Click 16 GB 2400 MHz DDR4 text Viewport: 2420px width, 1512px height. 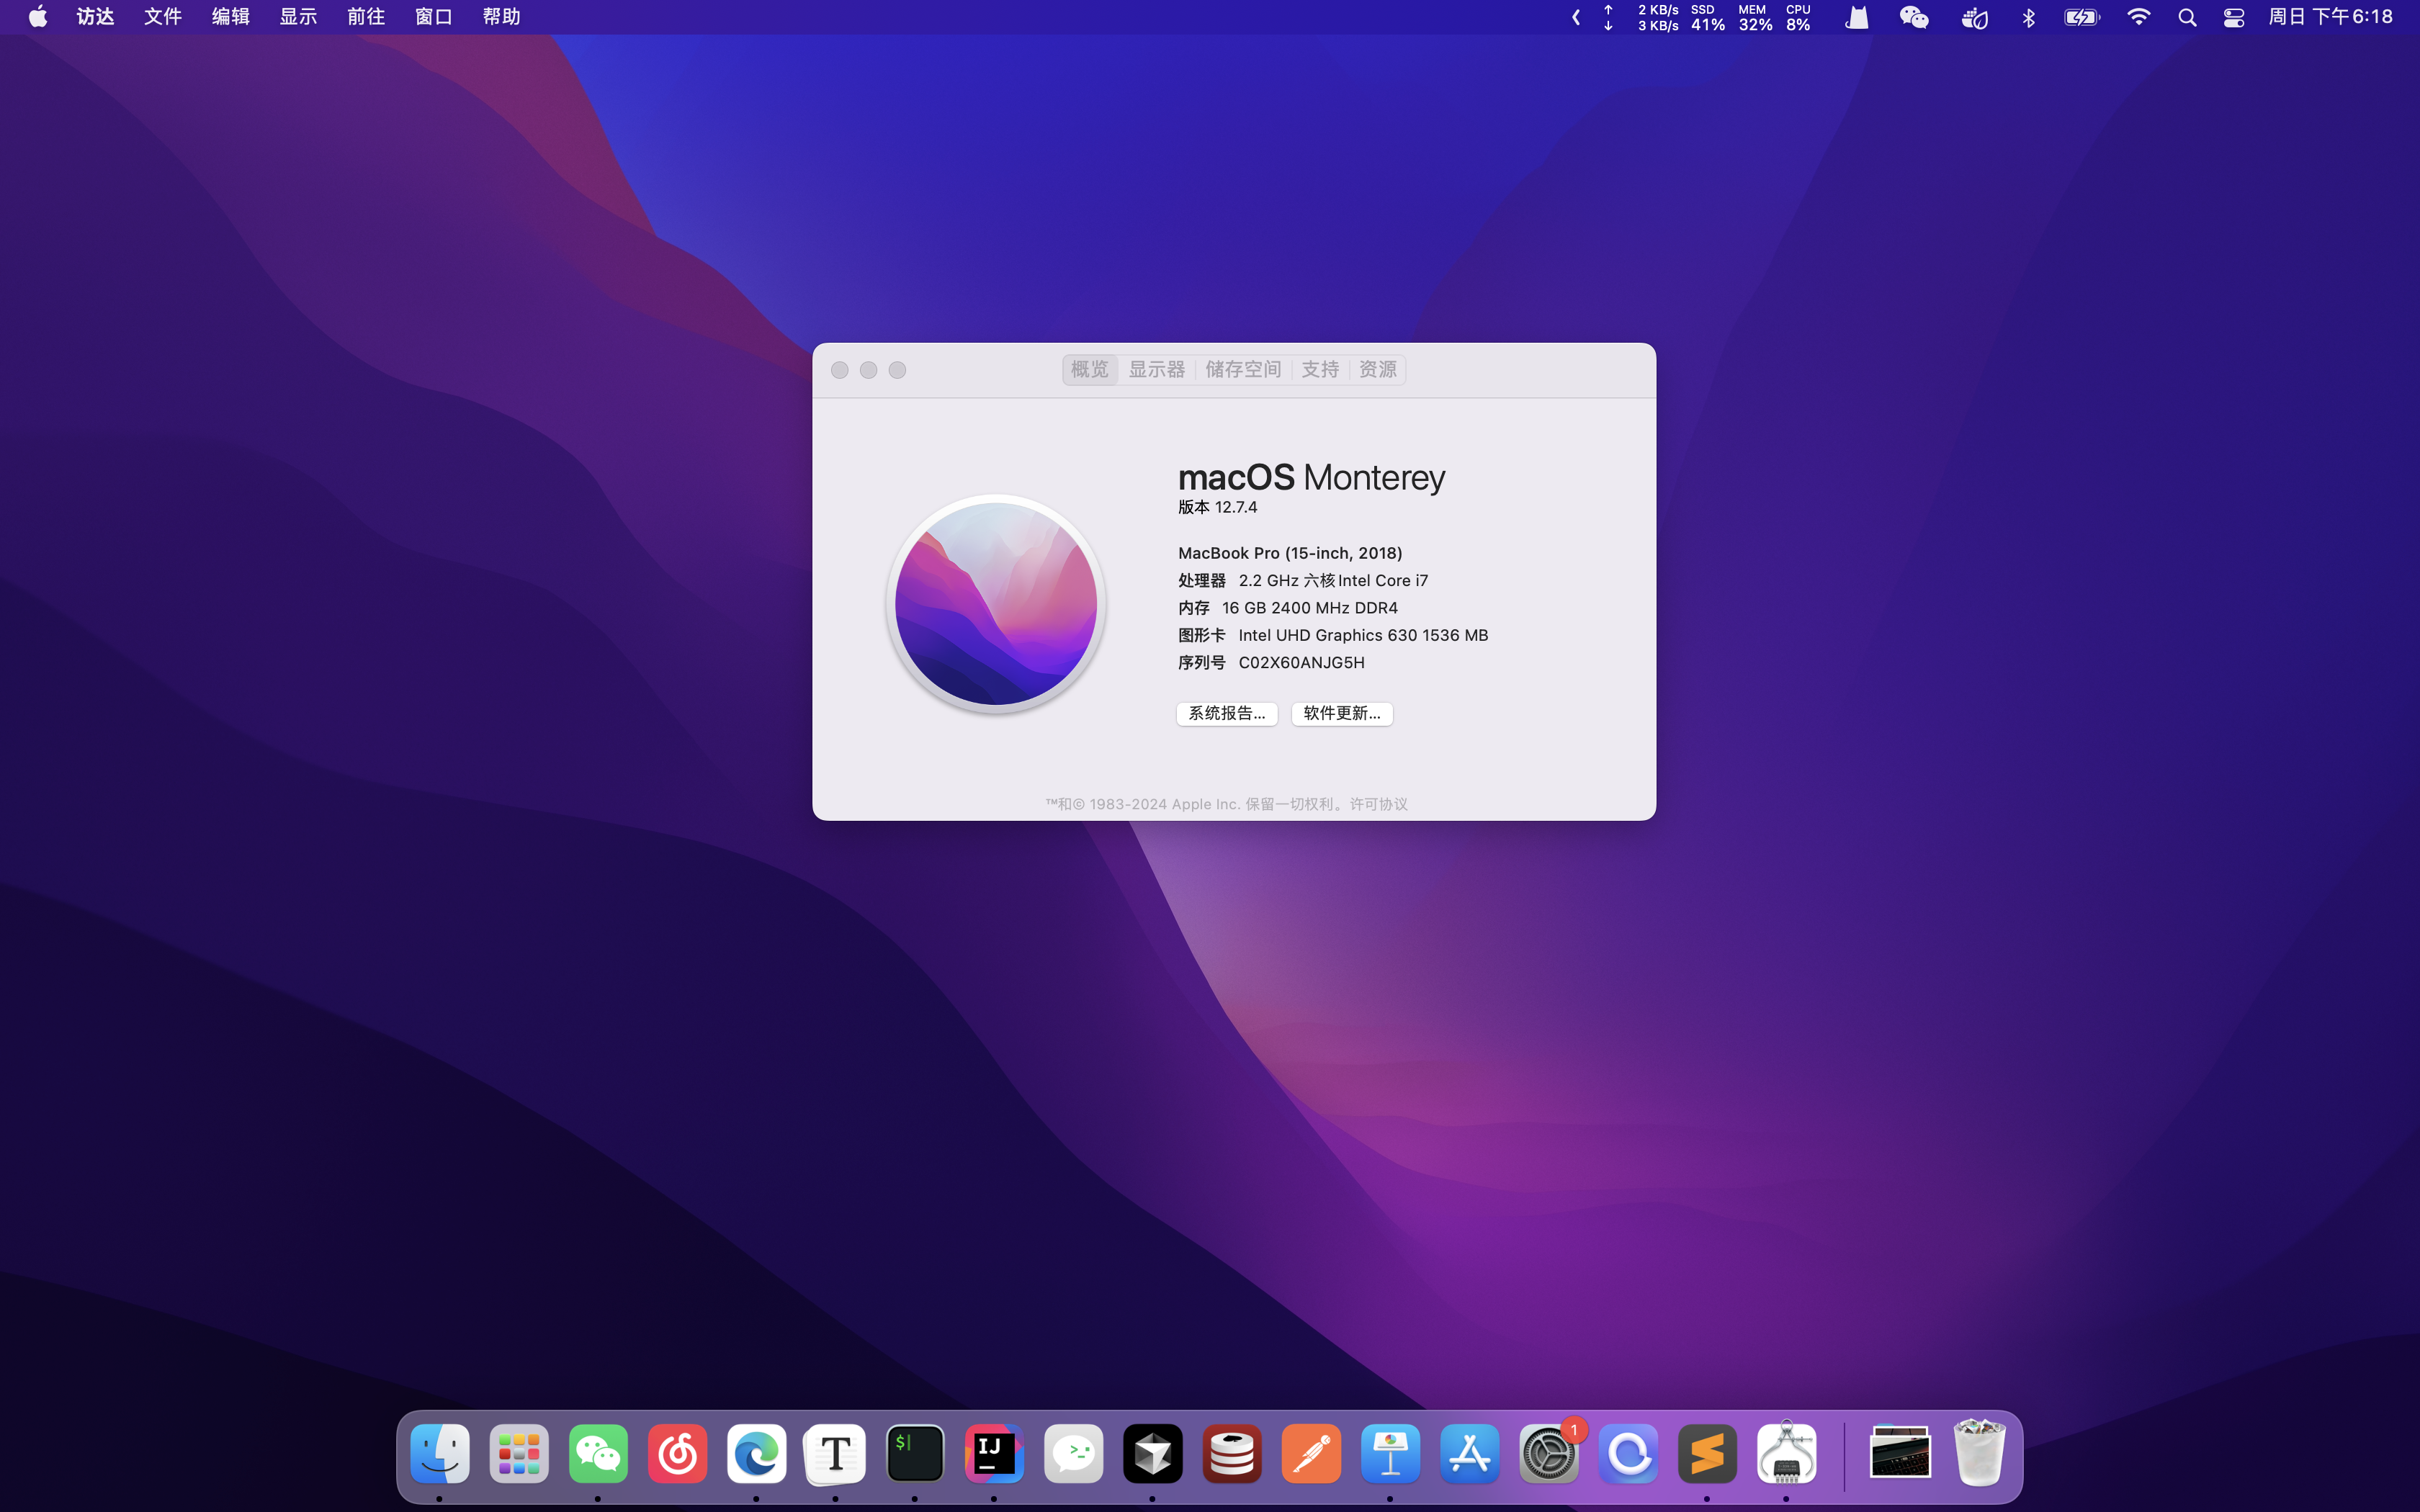1310,608
